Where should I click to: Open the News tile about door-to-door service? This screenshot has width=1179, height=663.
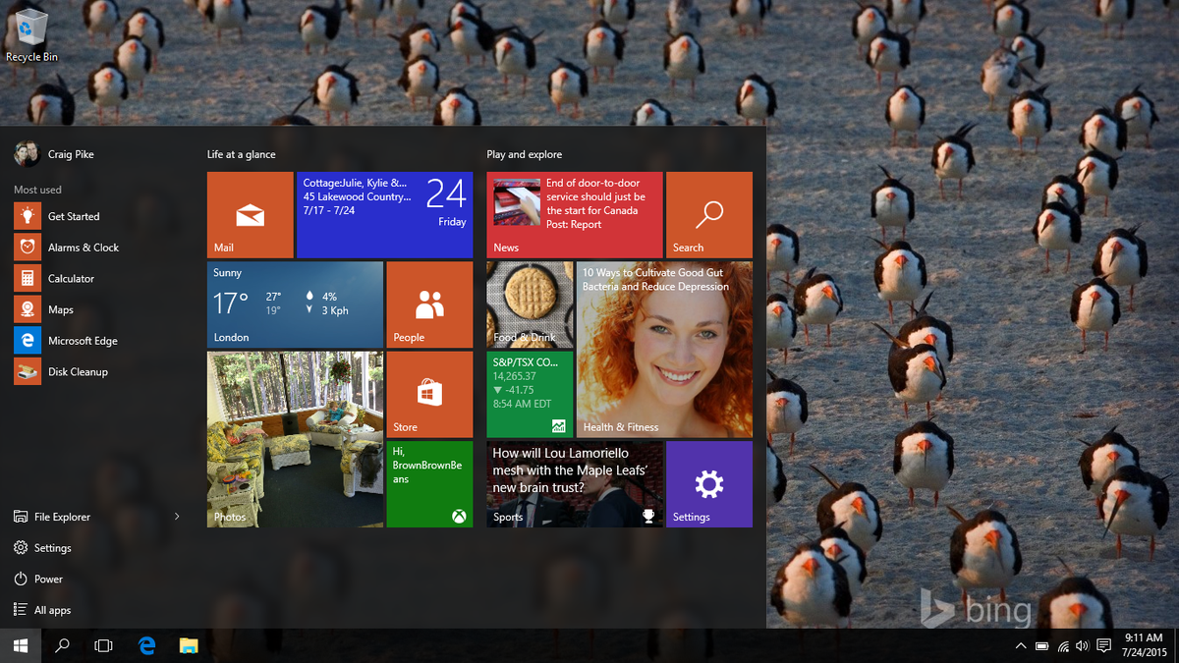pos(575,215)
